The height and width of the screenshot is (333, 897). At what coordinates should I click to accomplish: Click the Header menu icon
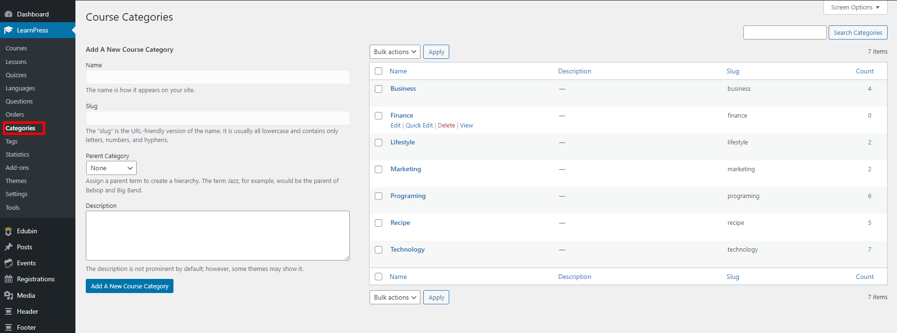[8, 311]
